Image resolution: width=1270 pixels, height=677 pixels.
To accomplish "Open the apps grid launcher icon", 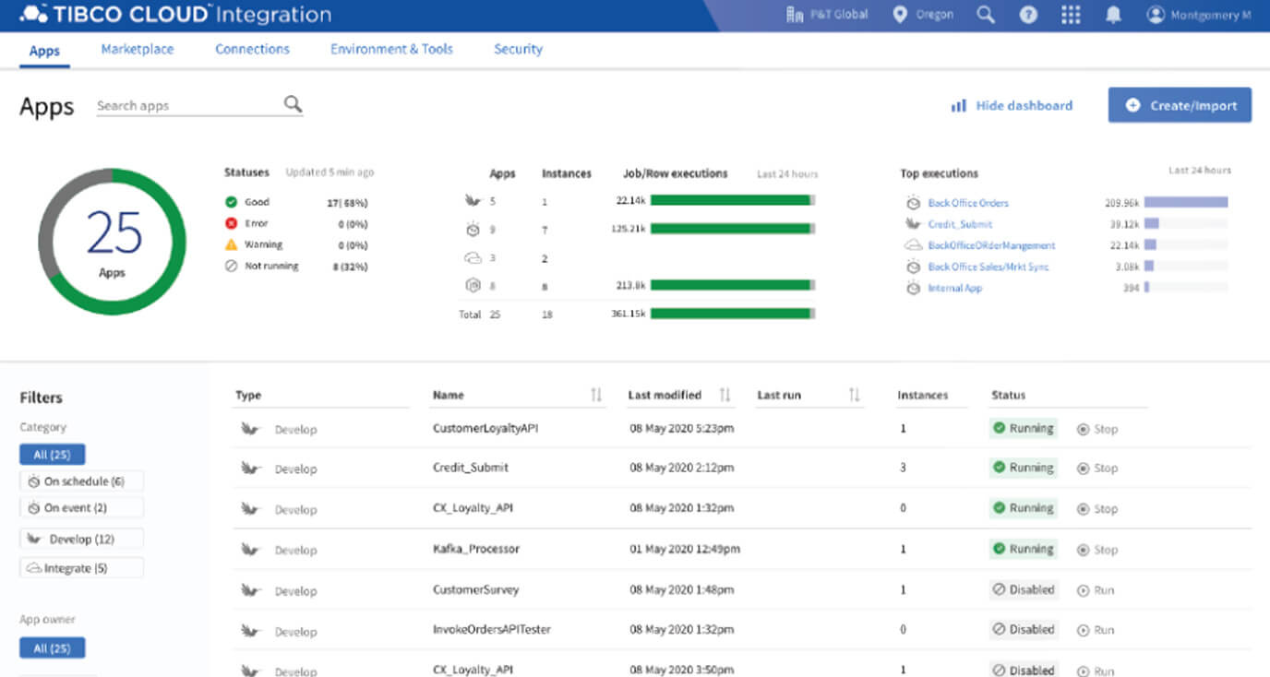I will point(1071,16).
